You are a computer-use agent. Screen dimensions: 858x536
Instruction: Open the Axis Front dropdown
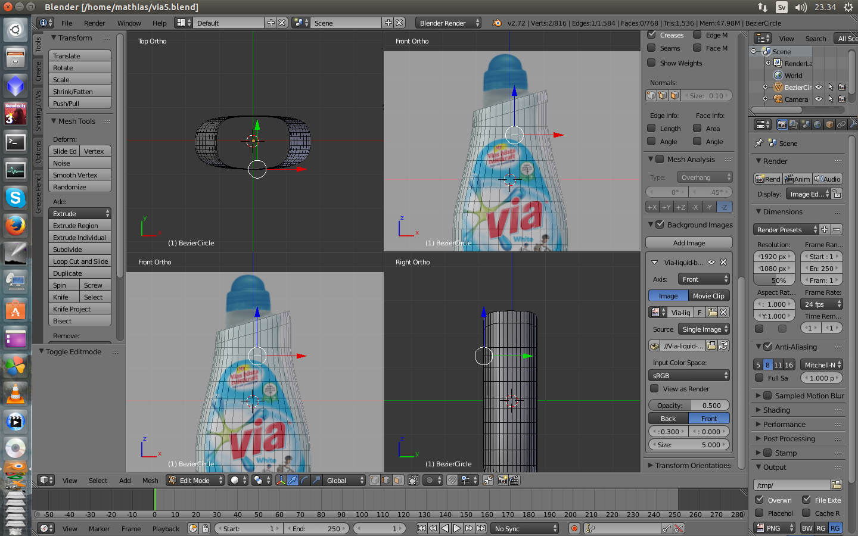[704, 279]
